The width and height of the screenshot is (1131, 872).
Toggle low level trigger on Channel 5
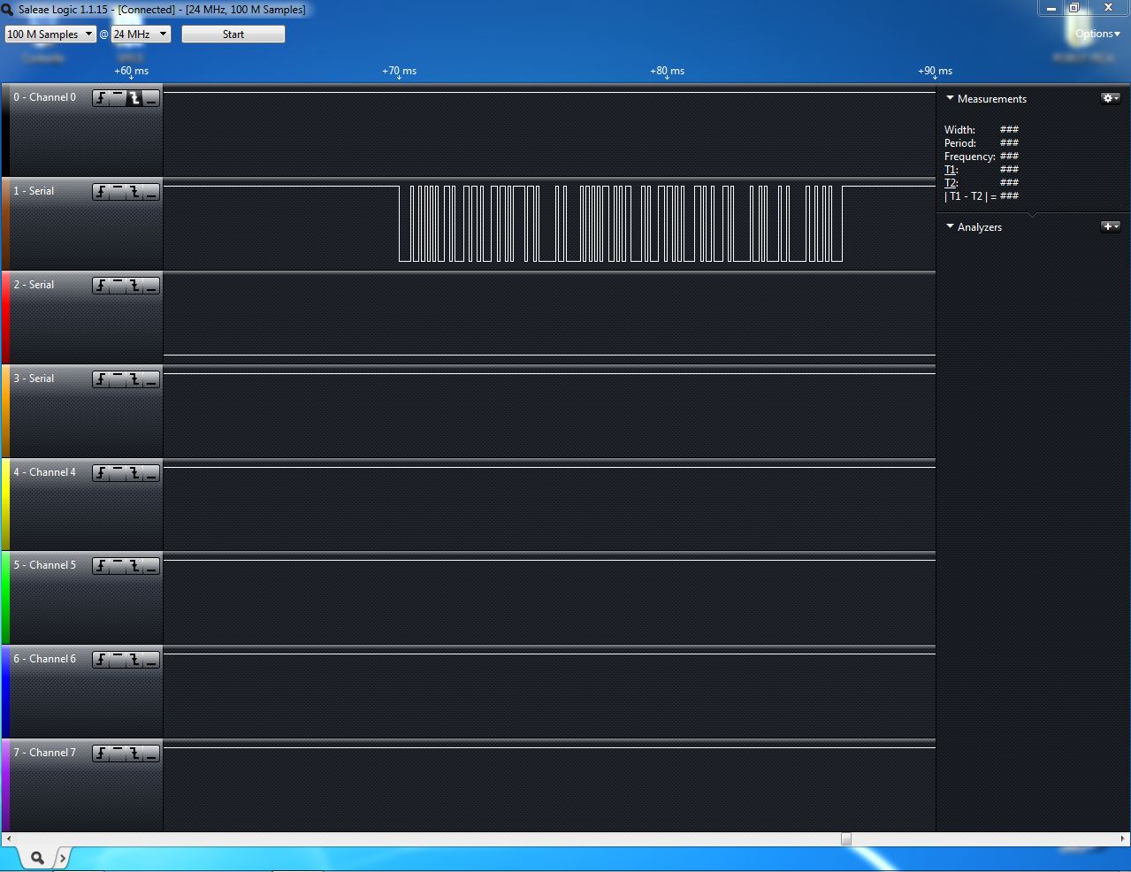pyautogui.click(x=151, y=566)
